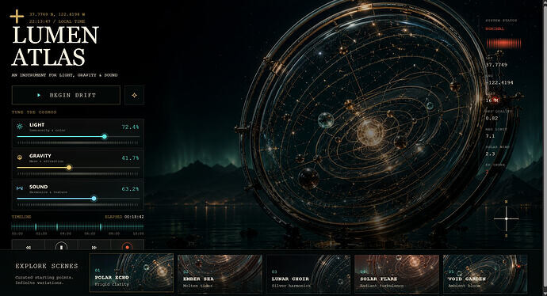Click the Lumen Atlas title
Viewport: 547px width, 296px height.
tap(55, 46)
